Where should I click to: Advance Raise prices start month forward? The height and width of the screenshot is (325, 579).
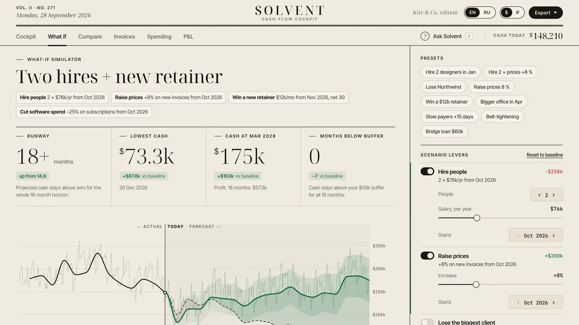point(554,303)
